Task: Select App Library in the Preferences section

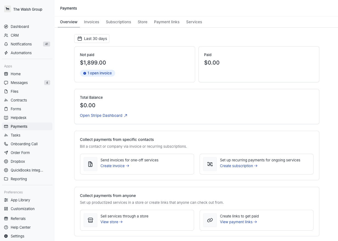Action: [x=20, y=200]
